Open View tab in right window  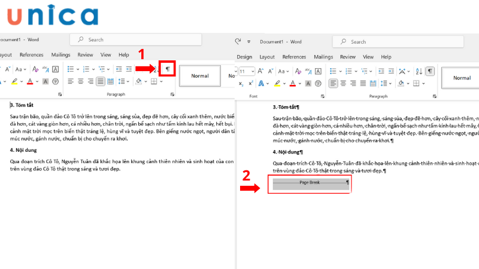pyautogui.click(x=368, y=57)
